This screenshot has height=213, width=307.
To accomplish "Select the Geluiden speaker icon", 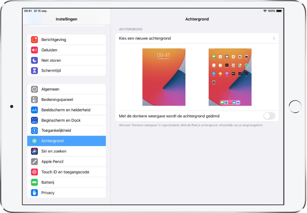I will click(35, 50).
